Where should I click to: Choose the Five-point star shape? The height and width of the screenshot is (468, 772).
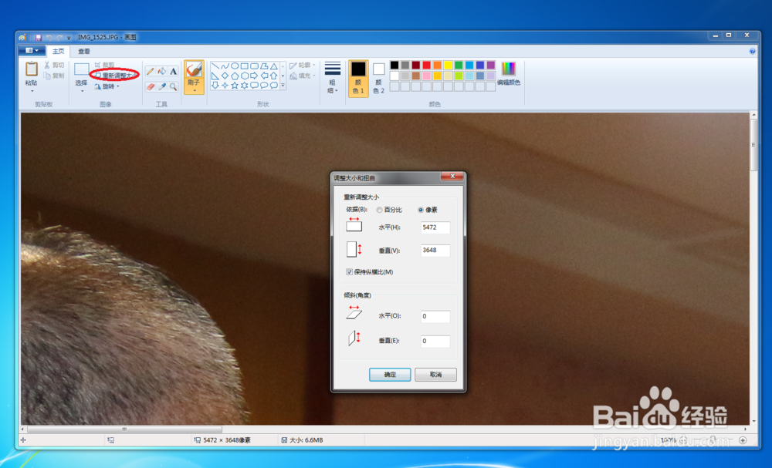(235, 86)
